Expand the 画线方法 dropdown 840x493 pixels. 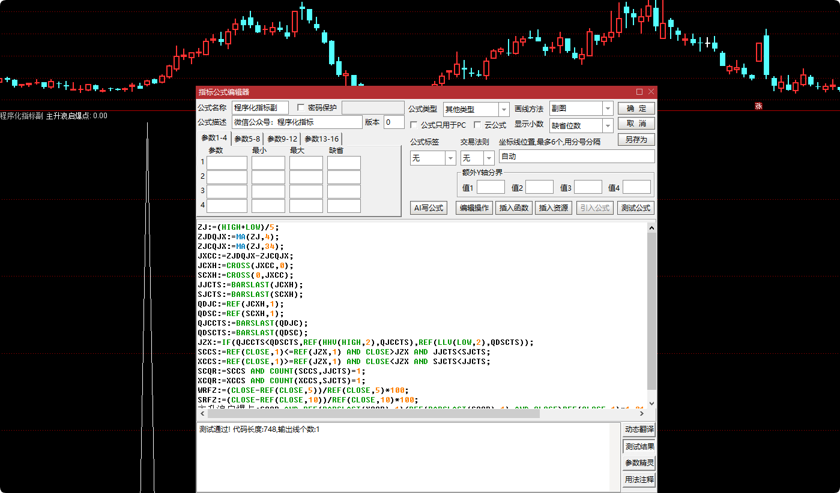(608, 109)
